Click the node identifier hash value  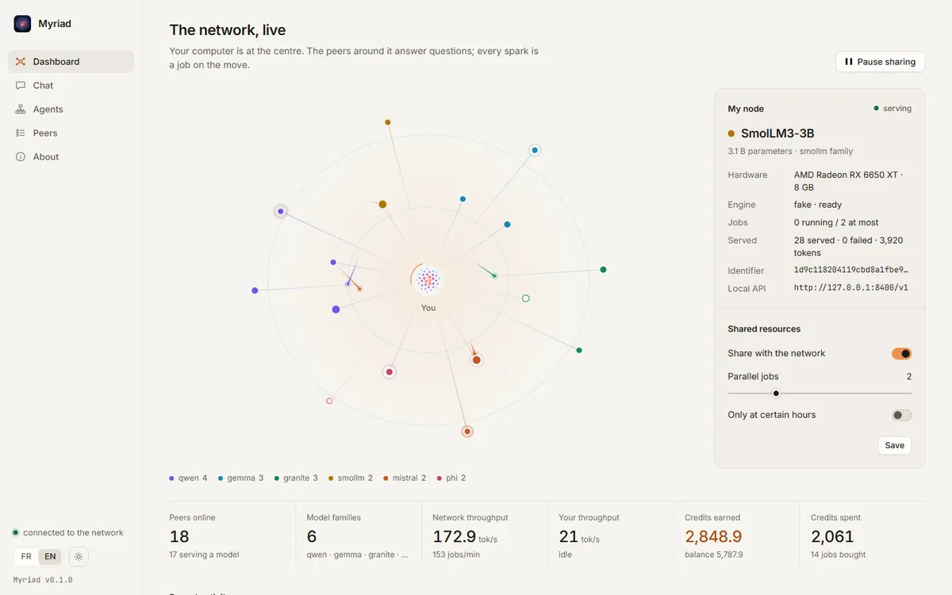click(x=851, y=271)
